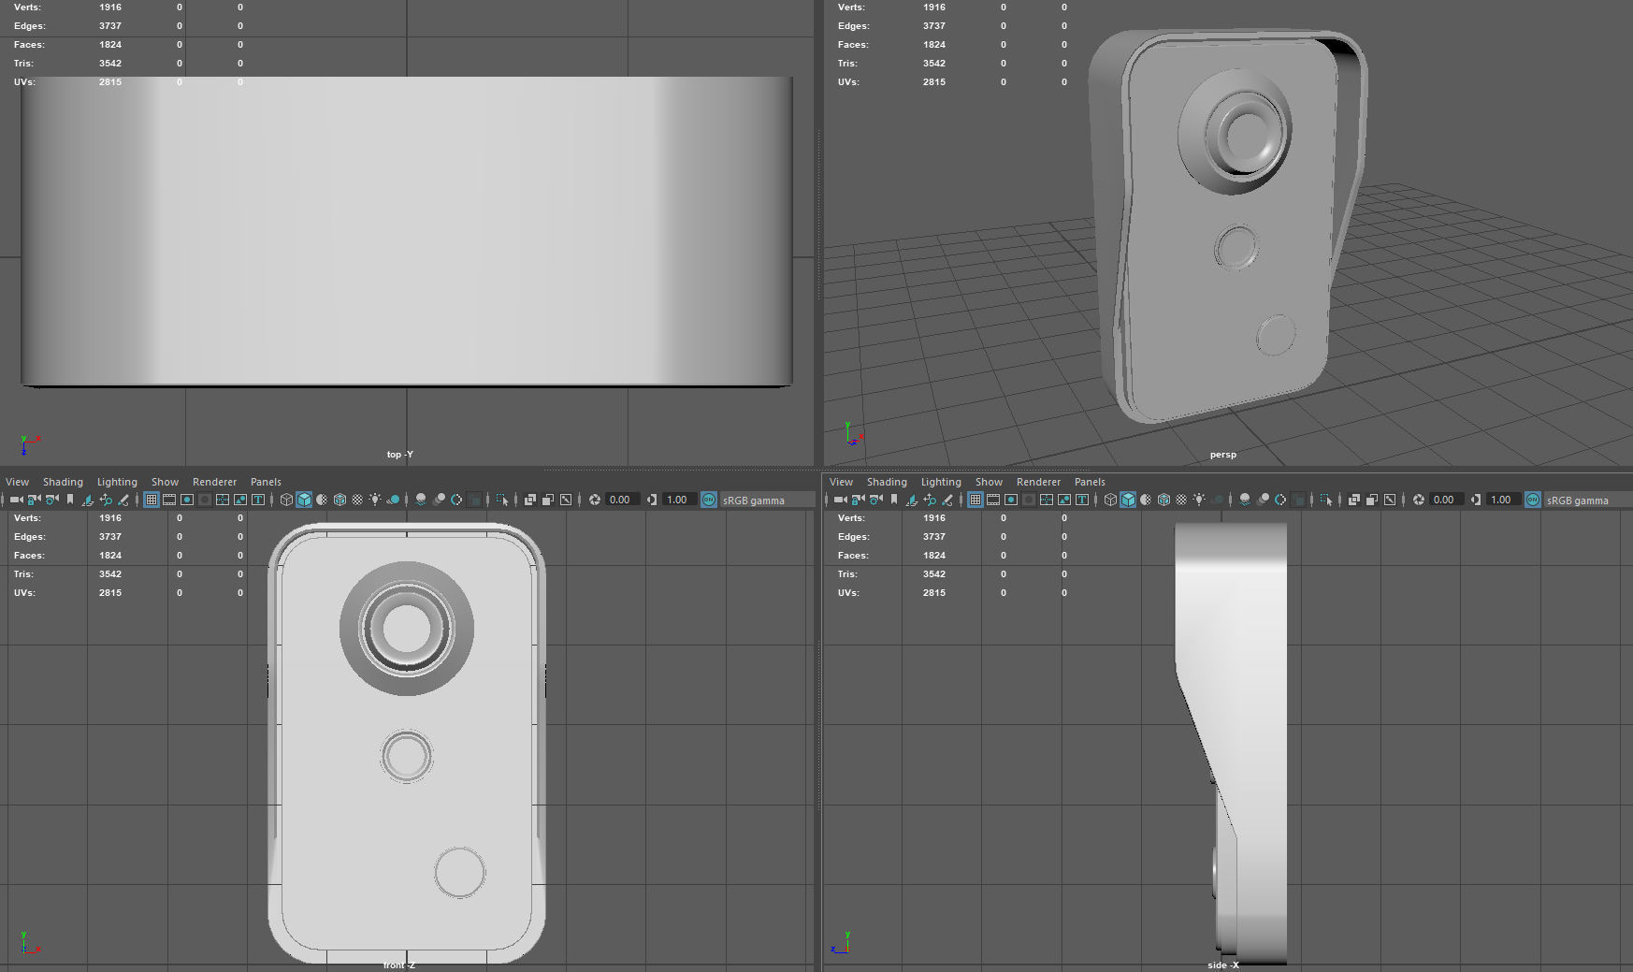Open Lighting menu in front panel
Image resolution: width=1633 pixels, height=972 pixels.
coord(117,482)
